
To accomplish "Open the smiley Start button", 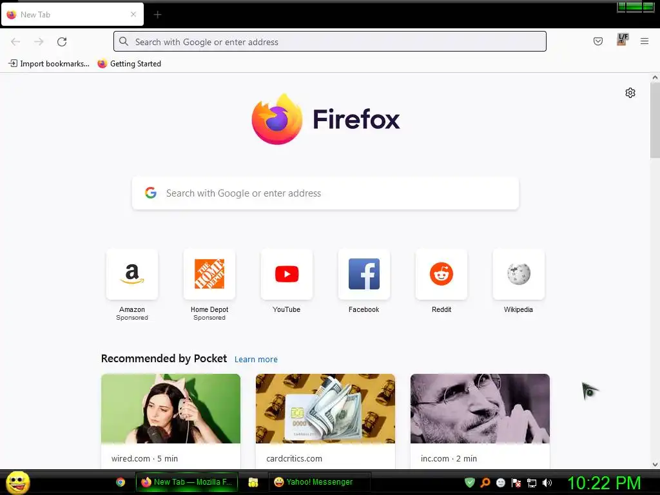I will pyautogui.click(x=17, y=482).
